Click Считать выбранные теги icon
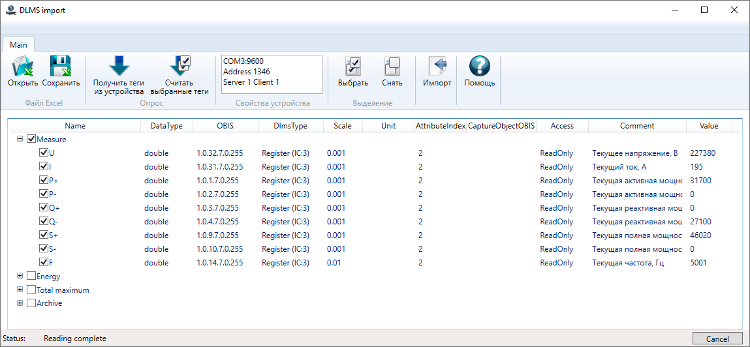The width and height of the screenshot is (750, 347). (x=180, y=66)
